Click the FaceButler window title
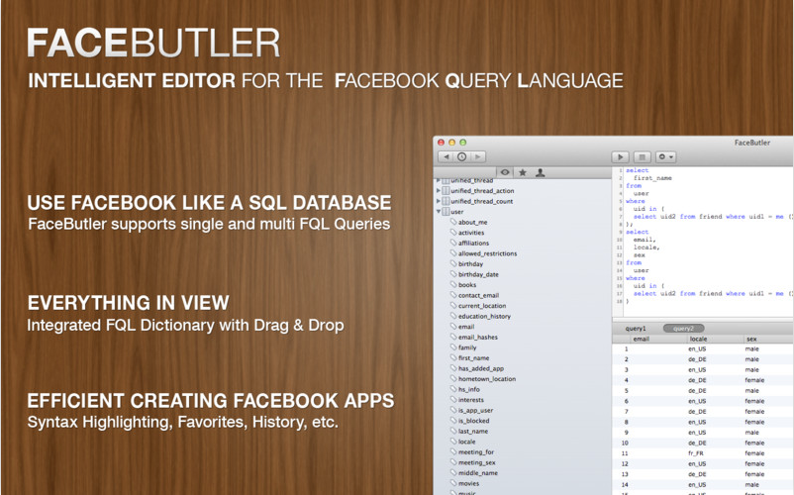This screenshot has height=495, width=794. pos(752,143)
